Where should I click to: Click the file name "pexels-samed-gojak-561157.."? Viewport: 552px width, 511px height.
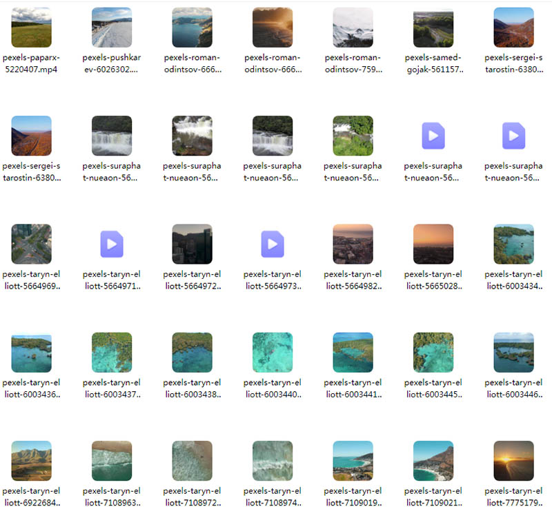pyautogui.click(x=433, y=63)
